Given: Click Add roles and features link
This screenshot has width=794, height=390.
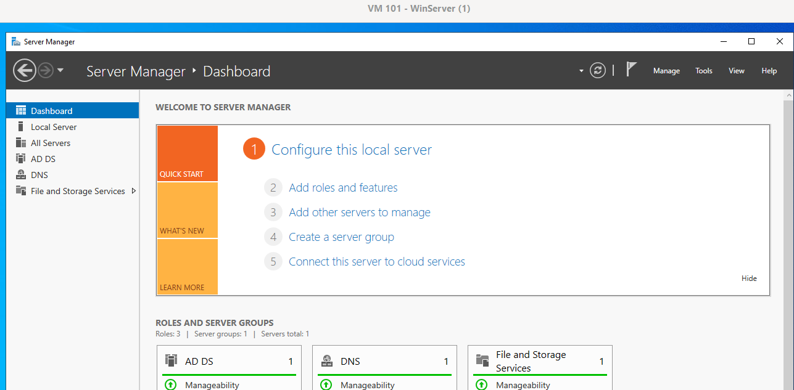Looking at the screenshot, I should [x=343, y=188].
